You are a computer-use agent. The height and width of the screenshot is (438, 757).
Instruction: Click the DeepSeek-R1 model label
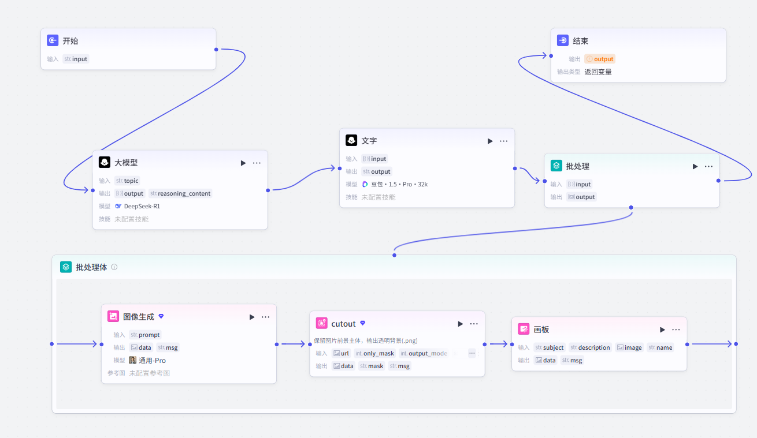(138, 206)
